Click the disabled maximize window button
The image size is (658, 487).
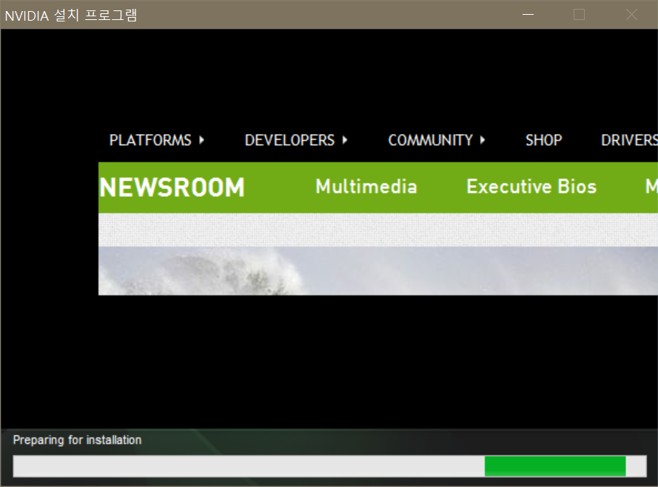pos(579,15)
